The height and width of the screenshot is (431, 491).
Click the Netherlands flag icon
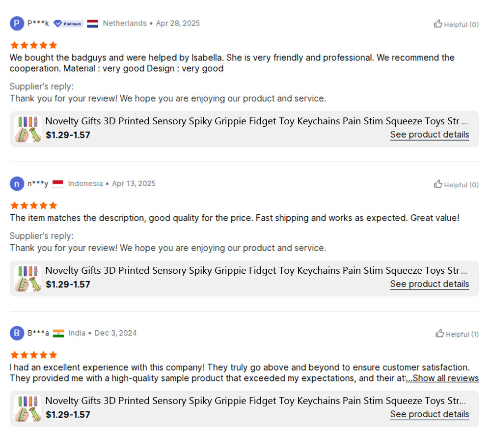tap(93, 24)
